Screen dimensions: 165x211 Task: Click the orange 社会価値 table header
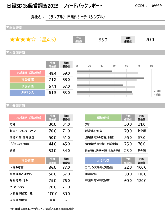click(x=27, y=161)
